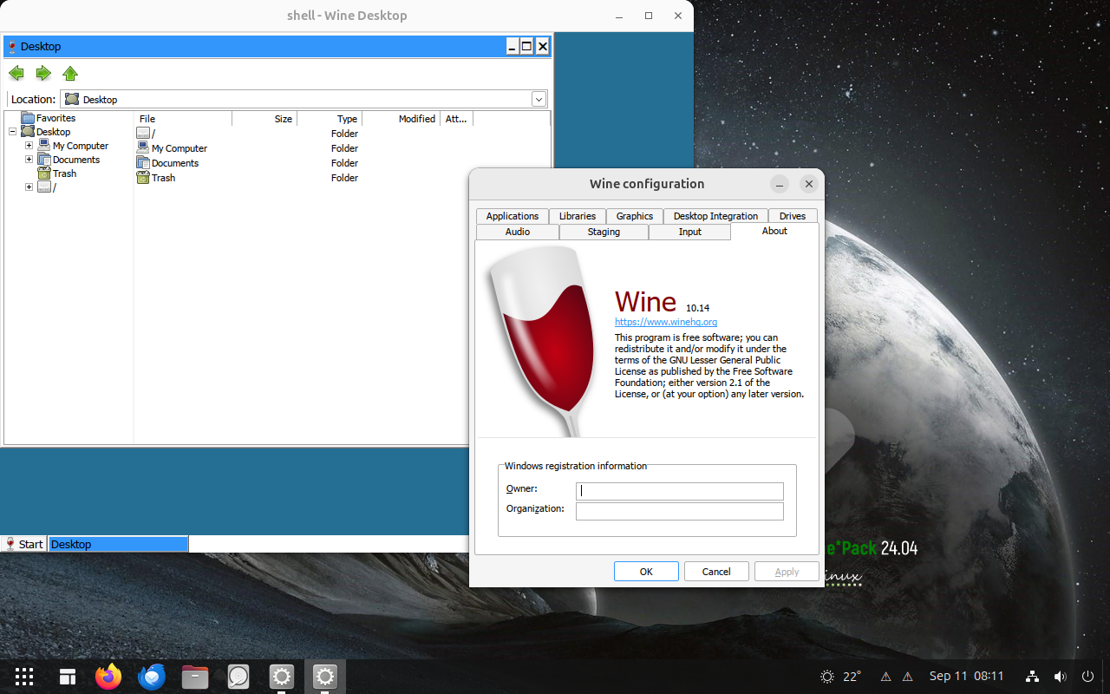The image size is (1110, 694).
Task: Open Thunderbird mail from the taskbar
Action: (152, 677)
